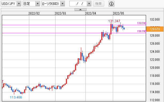Image resolution: width=164 pixels, height=102 pixels.
Task: Click the 2022/02 date axis label
Action: pyautogui.click(x=34, y=13)
